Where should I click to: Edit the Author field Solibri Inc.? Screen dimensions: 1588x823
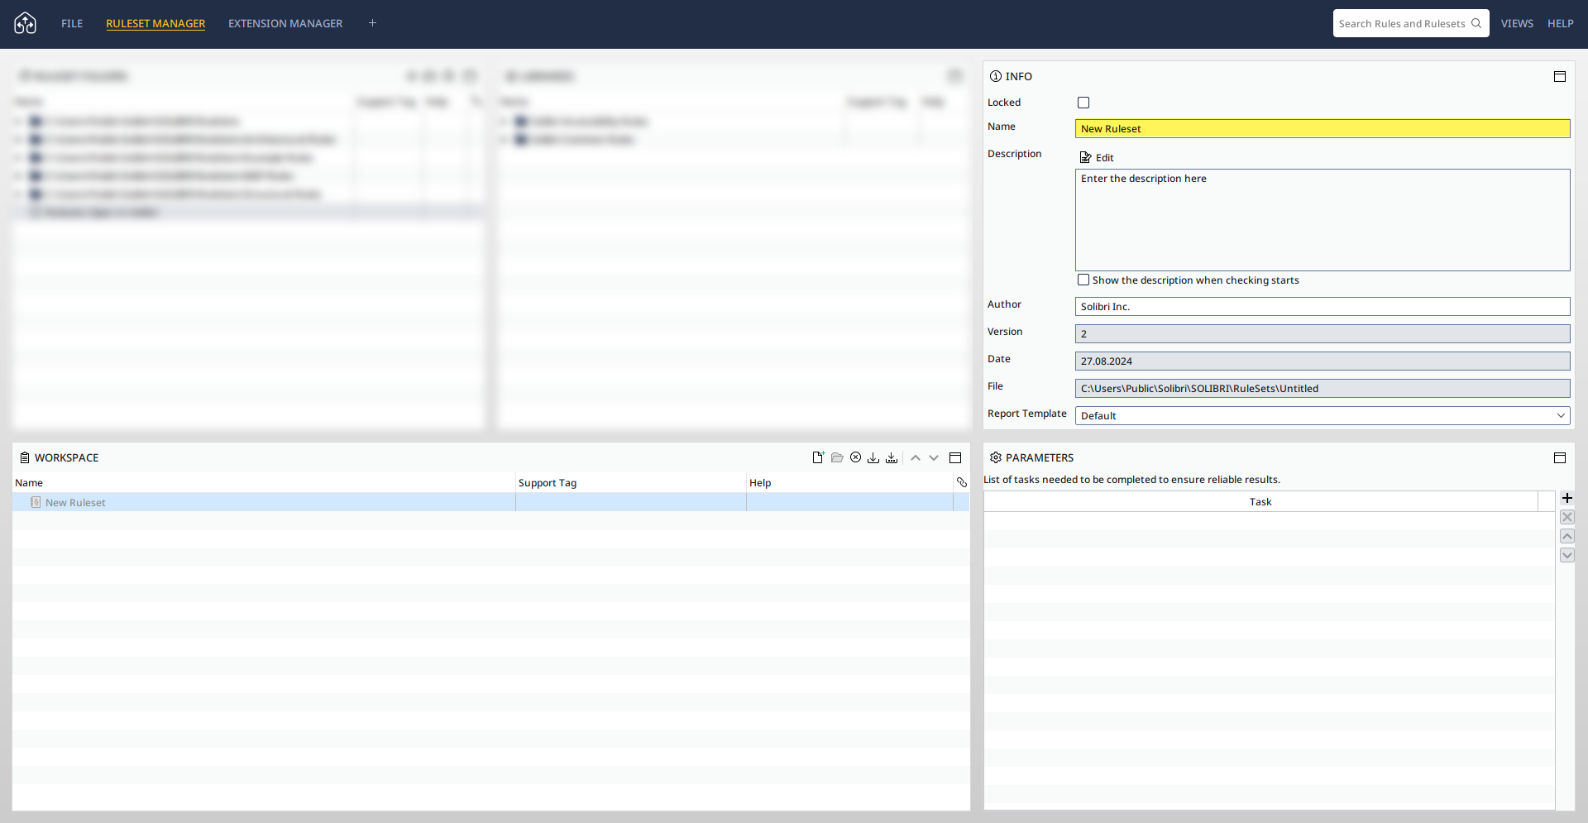tap(1323, 306)
